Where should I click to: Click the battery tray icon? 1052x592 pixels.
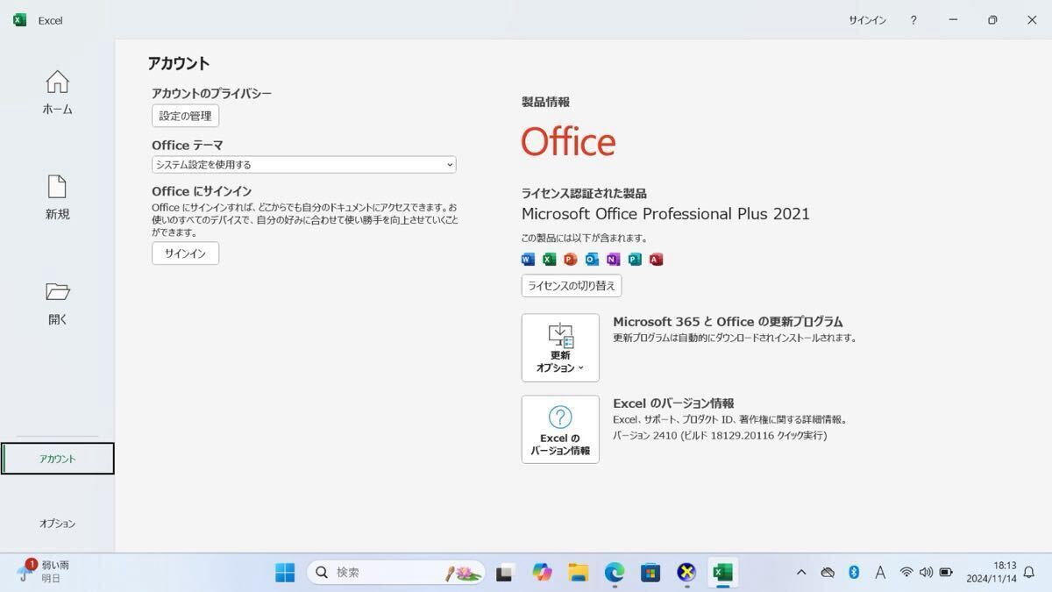pos(946,573)
